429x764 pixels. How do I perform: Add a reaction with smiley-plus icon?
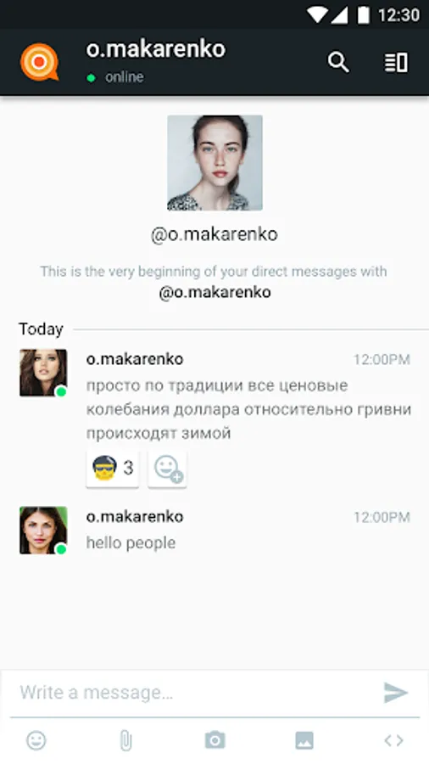click(x=167, y=469)
